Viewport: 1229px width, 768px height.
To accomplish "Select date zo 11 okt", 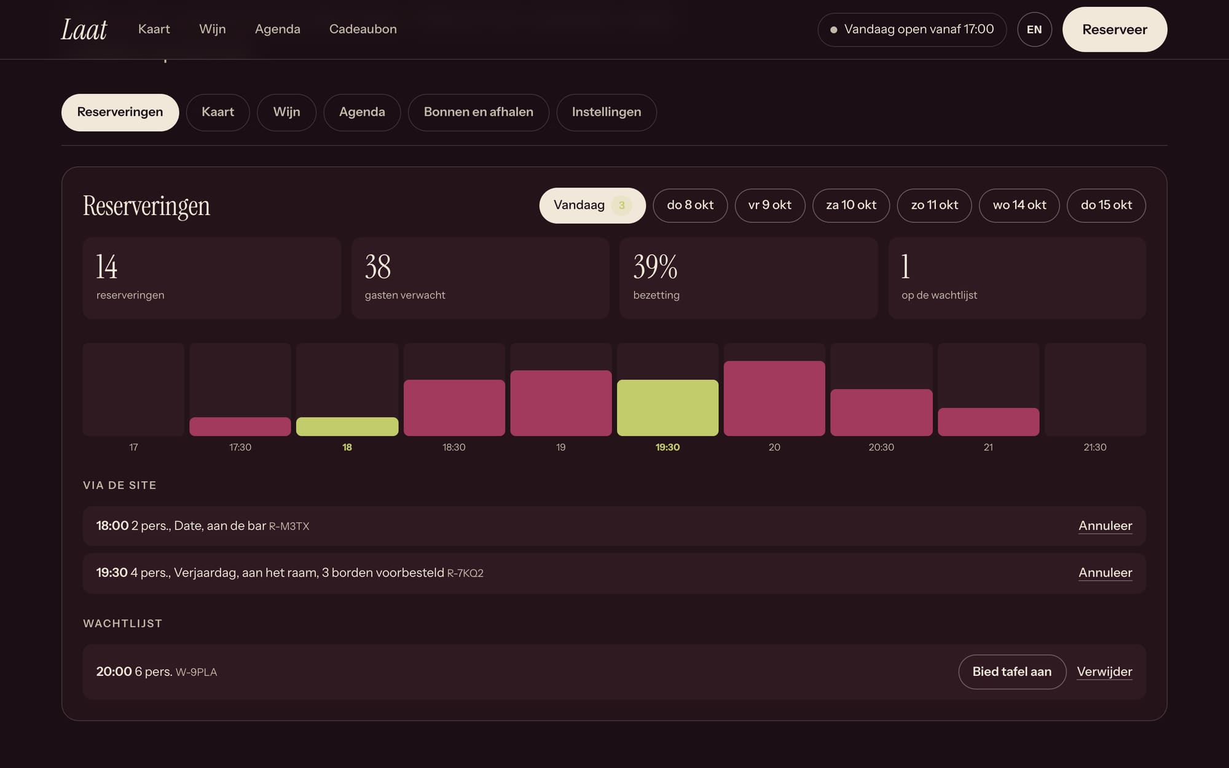I will [935, 205].
